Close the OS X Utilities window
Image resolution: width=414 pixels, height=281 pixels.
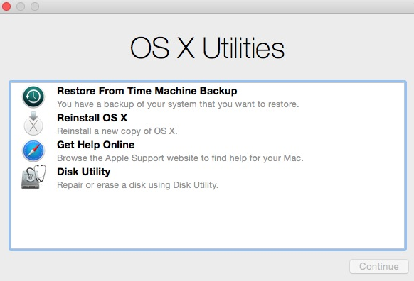(6, 6)
